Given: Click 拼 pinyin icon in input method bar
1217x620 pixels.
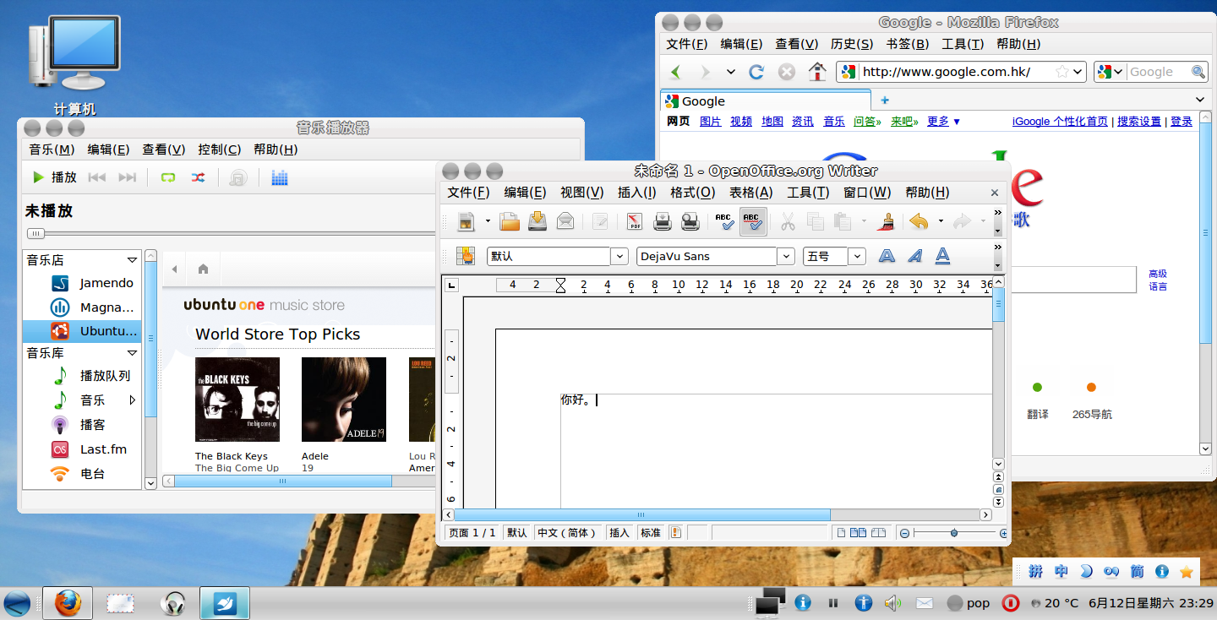Looking at the screenshot, I should click(1035, 572).
